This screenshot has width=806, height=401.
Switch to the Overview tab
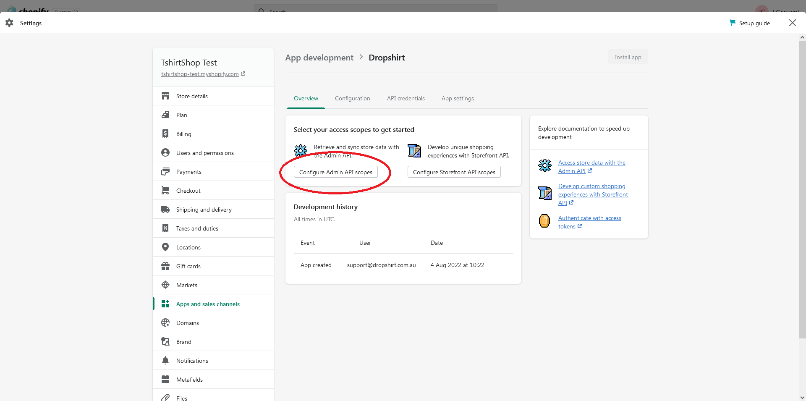point(306,99)
